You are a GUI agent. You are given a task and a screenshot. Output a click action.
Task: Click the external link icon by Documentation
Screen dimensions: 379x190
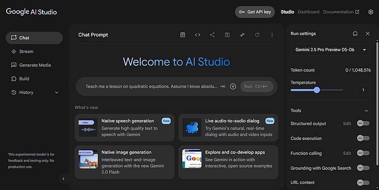[357, 12]
